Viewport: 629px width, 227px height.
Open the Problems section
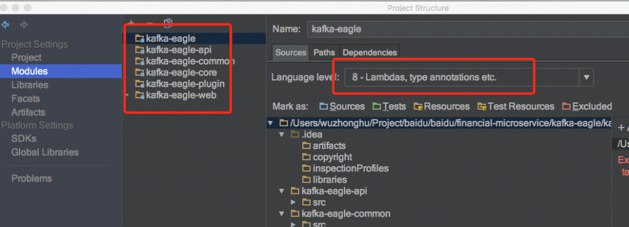pyautogui.click(x=31, y=178)
